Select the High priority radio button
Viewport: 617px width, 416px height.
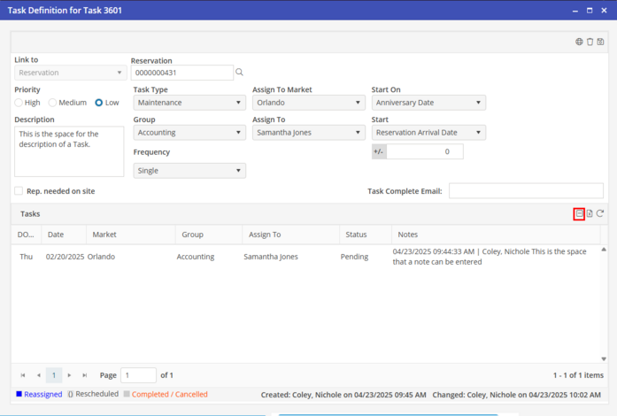tap(19, 103)
